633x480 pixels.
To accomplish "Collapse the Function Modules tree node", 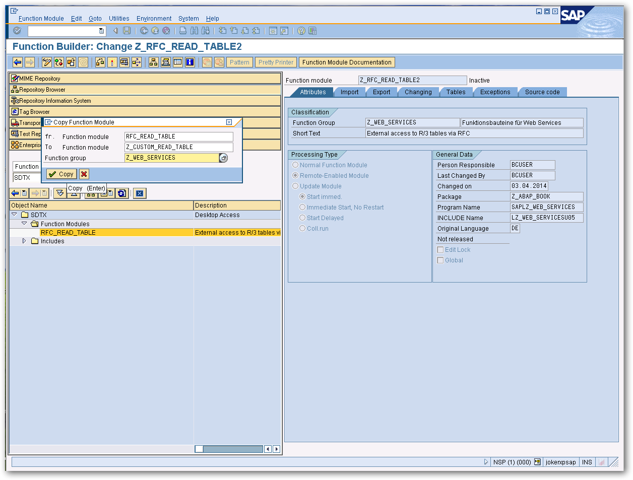I will [24, 224].
